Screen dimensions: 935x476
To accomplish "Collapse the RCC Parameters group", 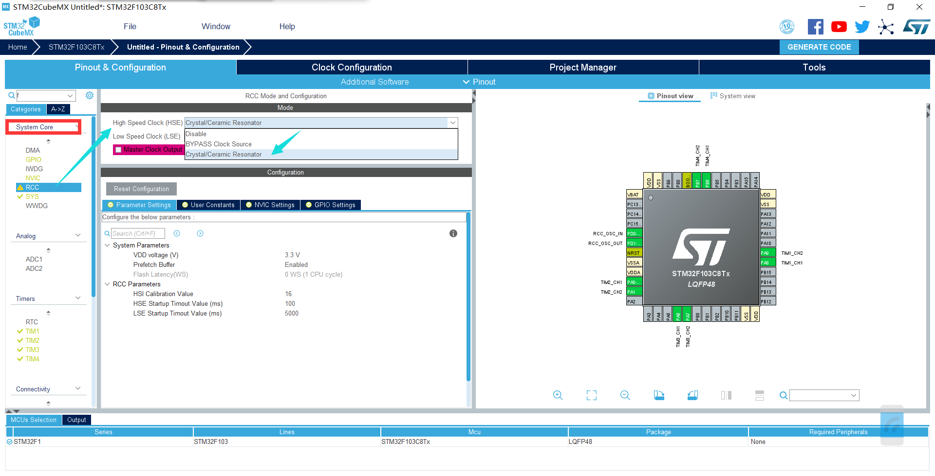I will click(107, 284).
